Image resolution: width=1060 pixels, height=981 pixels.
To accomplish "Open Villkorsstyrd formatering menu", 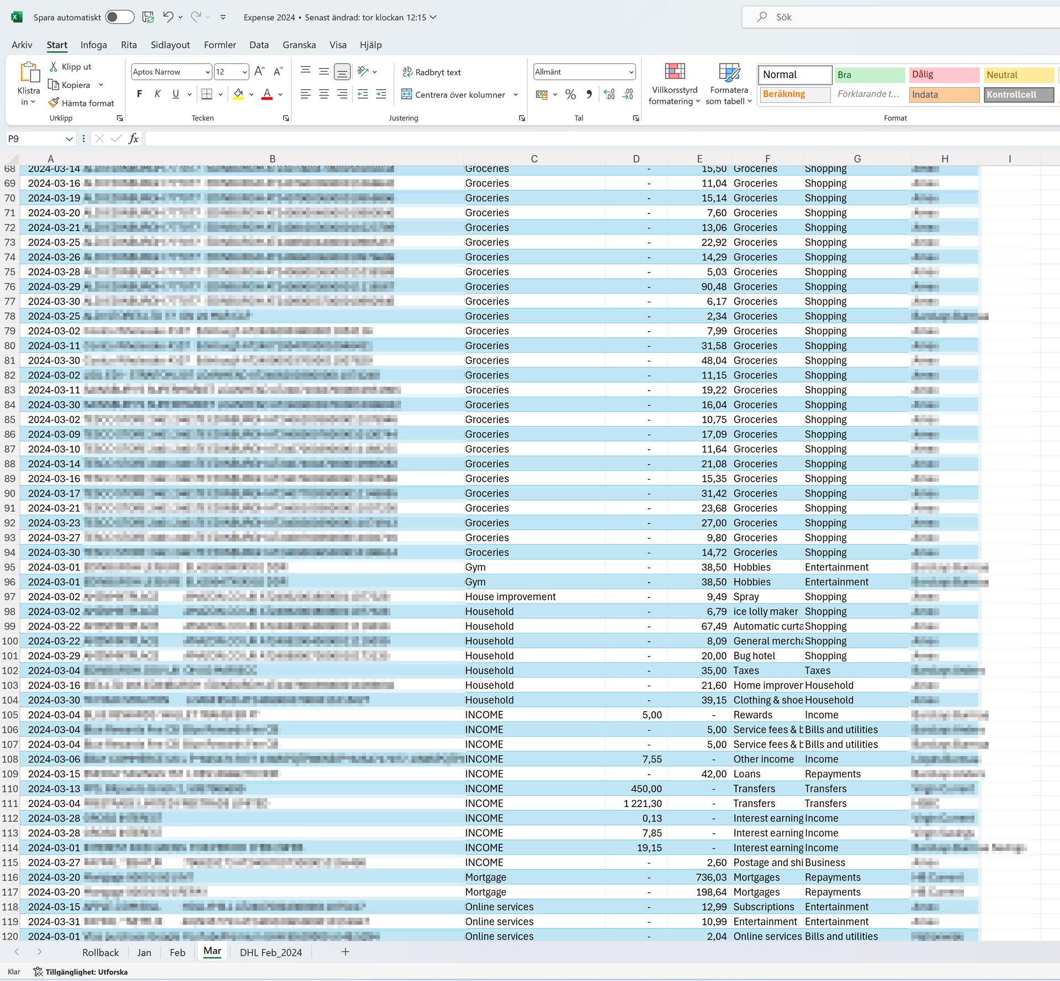I will 675,84.
